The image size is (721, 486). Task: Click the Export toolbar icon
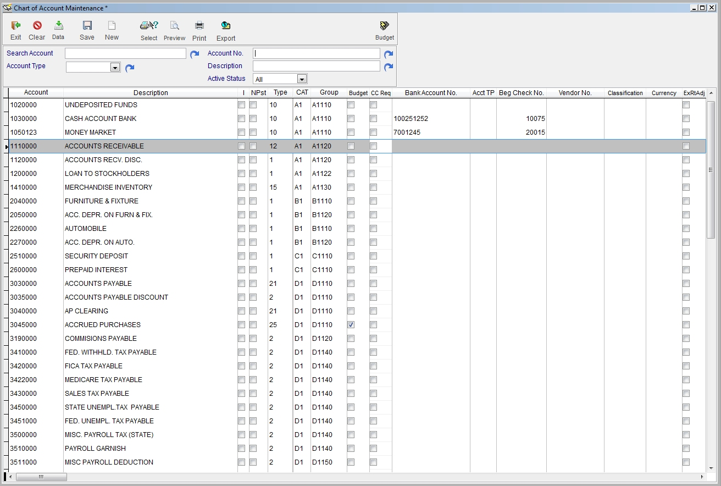click(225, 26)
